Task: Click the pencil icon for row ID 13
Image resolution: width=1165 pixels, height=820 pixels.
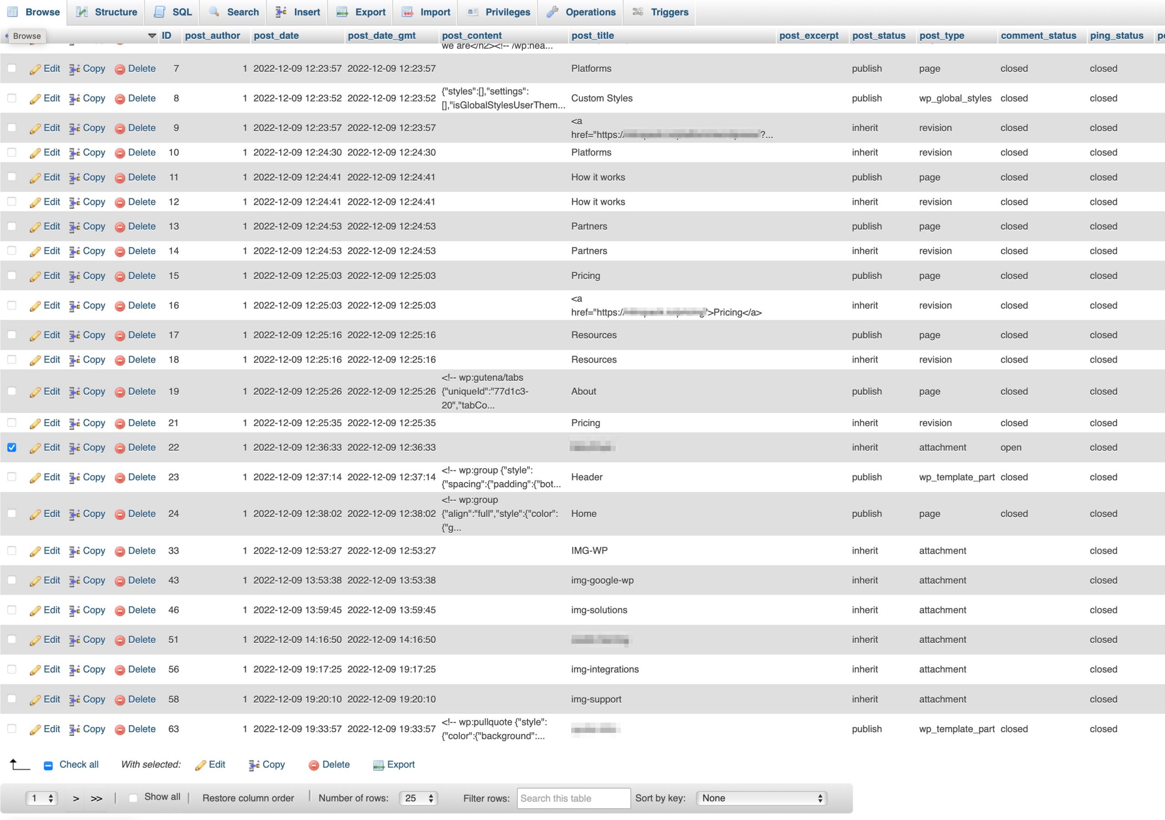Action: click(x=35, y=227)
